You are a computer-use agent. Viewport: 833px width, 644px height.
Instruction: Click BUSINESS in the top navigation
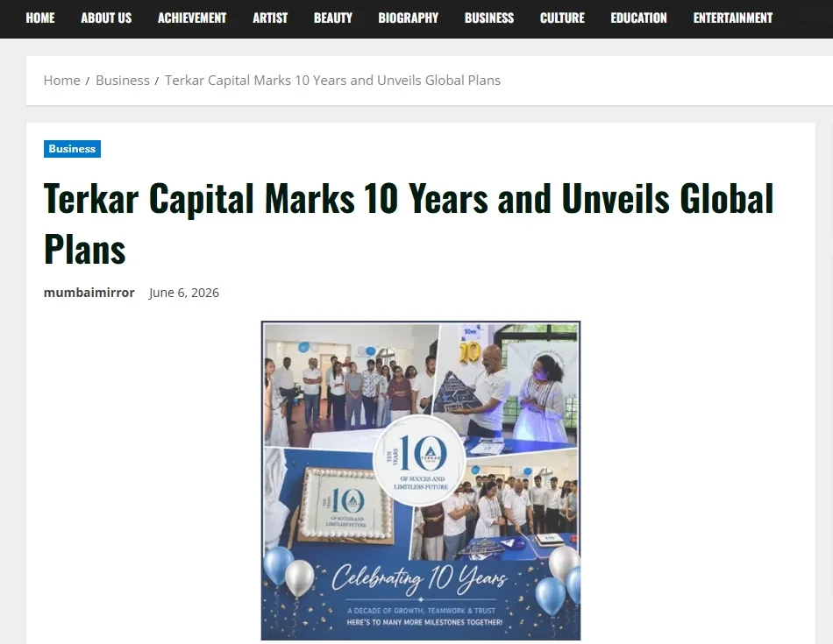(x=489, y=18)
